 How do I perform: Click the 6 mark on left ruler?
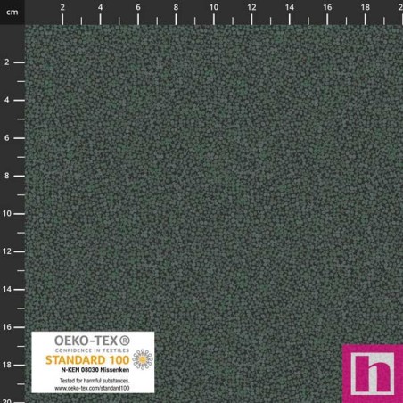click(7, 138)
